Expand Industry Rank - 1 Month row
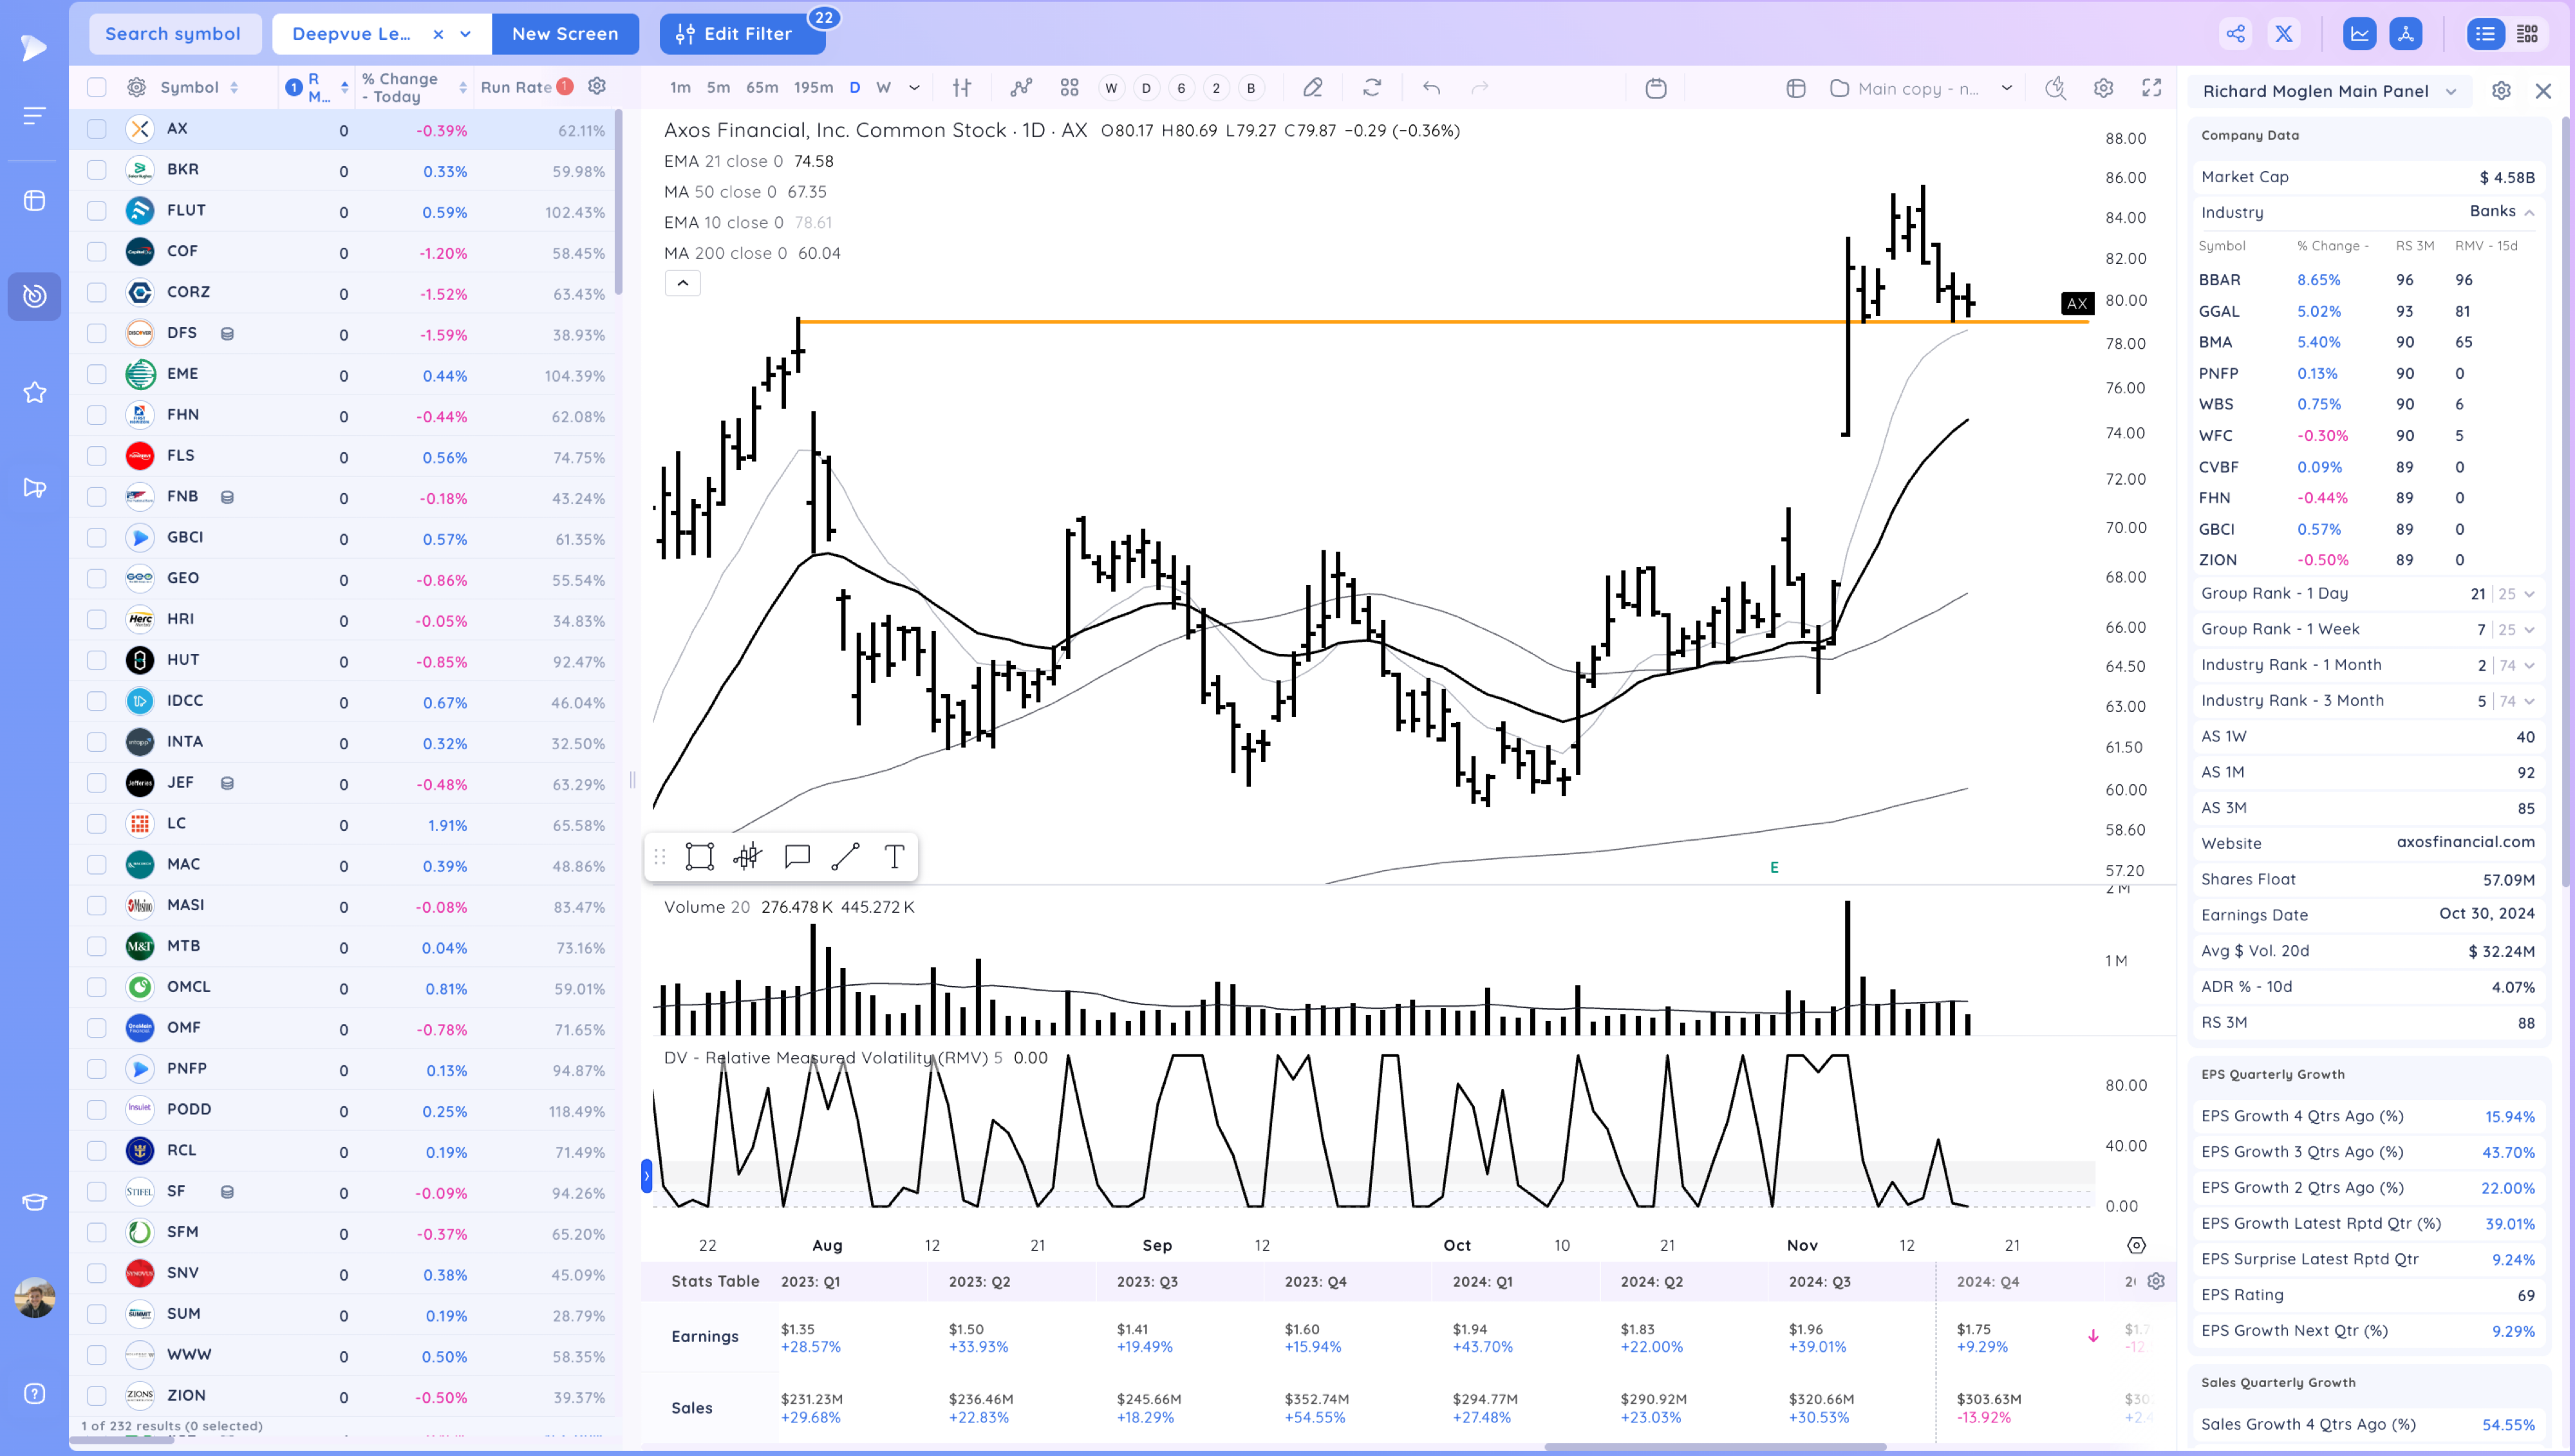2575x1456 pixels. coord(2529,665)
